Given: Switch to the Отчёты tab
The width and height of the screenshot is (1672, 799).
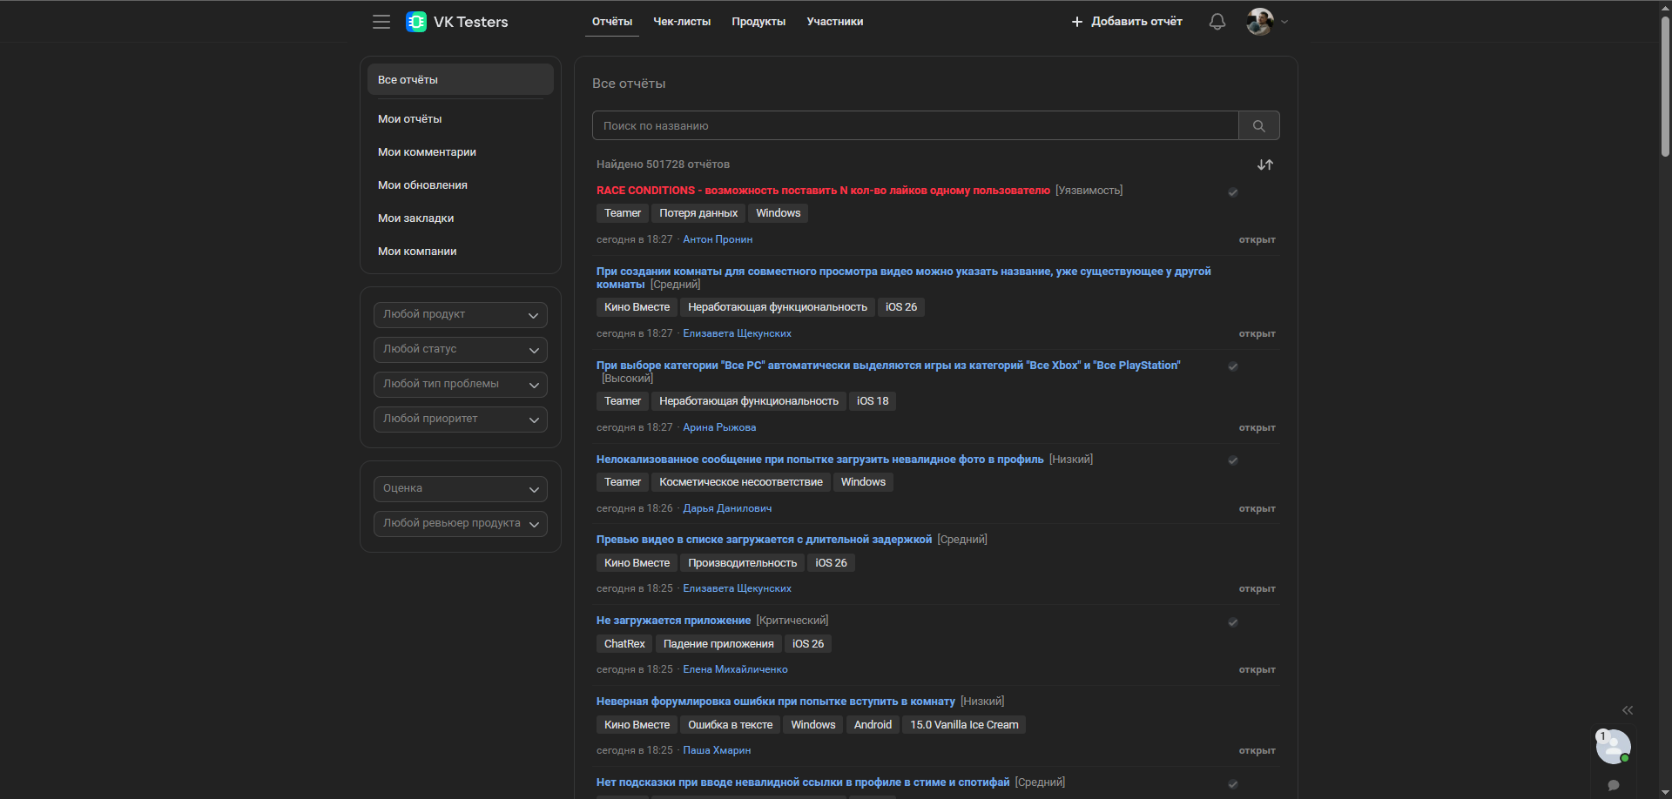Looking at the screenshot, I should 612,22.
